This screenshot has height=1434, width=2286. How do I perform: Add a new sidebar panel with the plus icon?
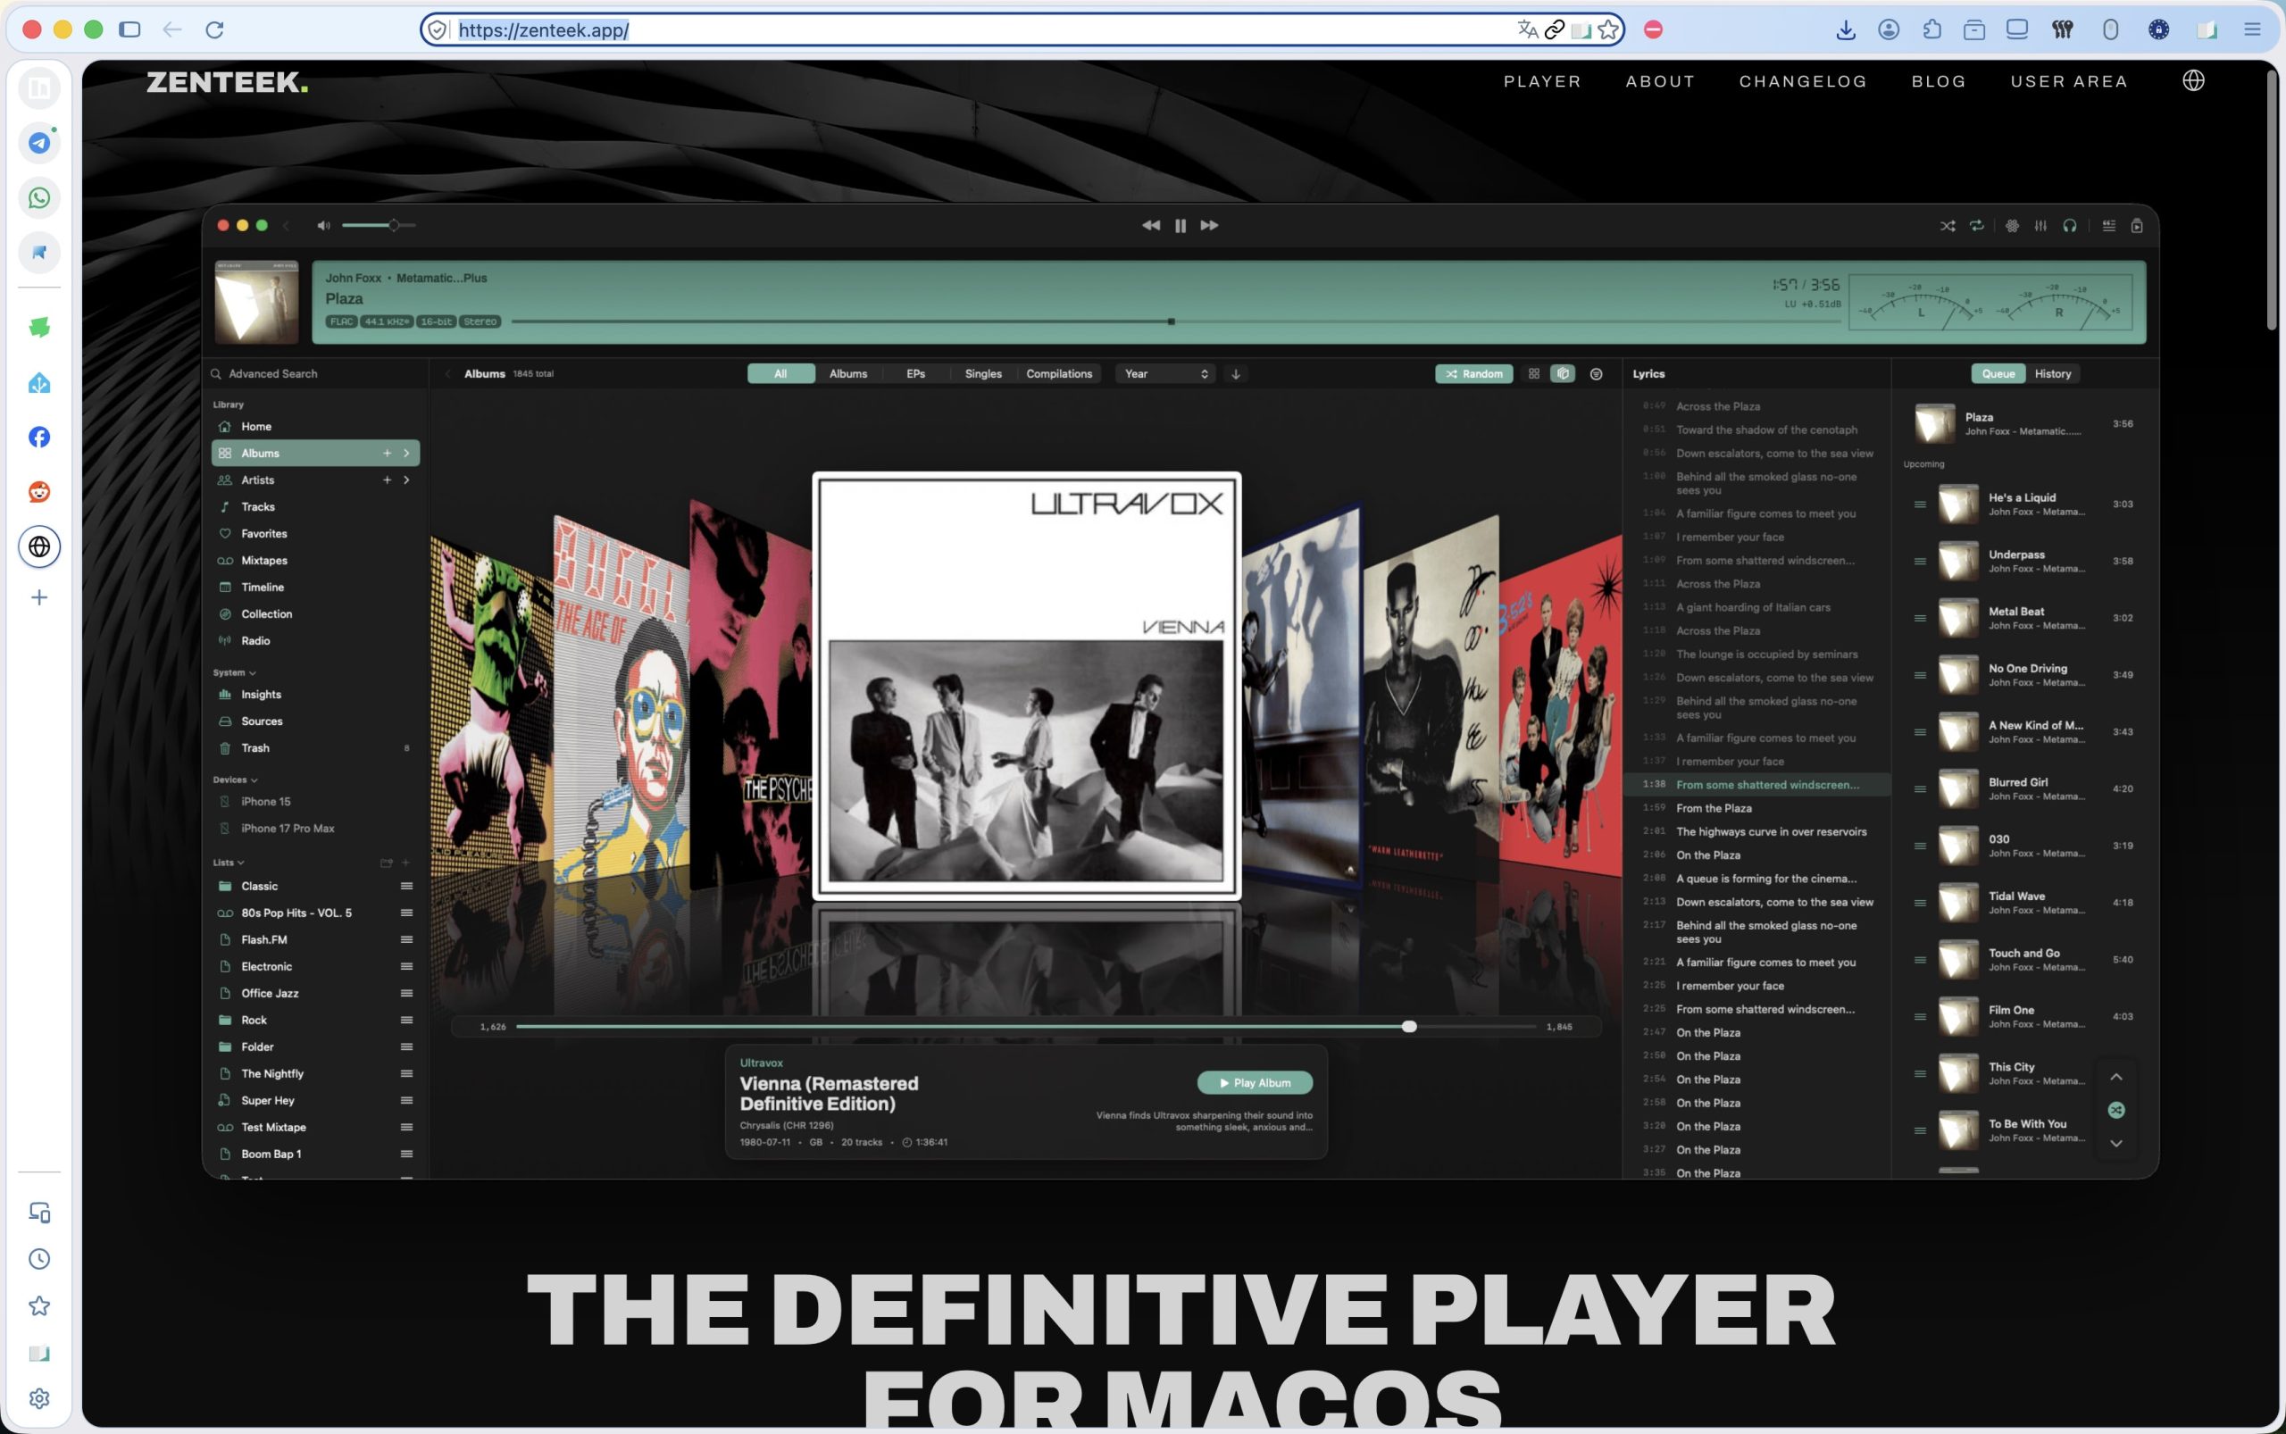coord(40,597)
